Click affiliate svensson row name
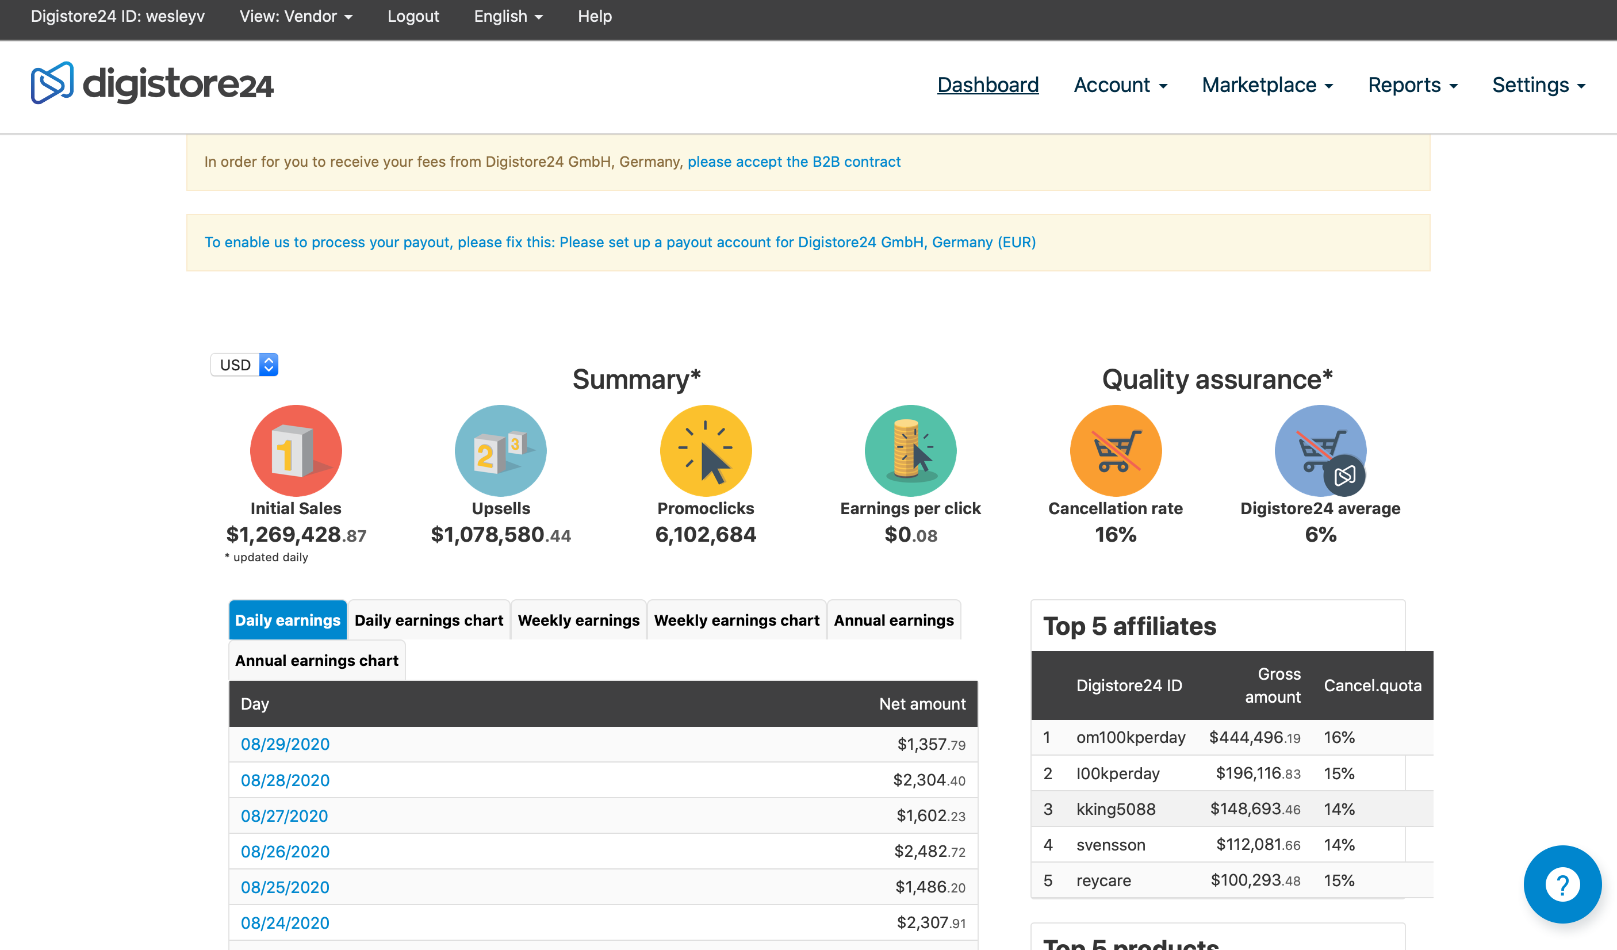1617x950 pixels. [1111, 844]
